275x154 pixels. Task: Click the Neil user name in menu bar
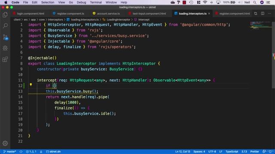coord(247,2)
